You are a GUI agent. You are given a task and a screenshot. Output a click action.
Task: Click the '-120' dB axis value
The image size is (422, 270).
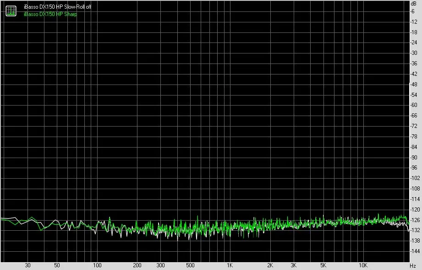(415, 210)
